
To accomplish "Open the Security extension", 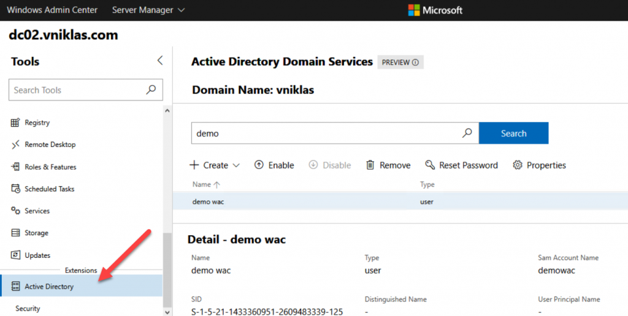I will (28, 309).
